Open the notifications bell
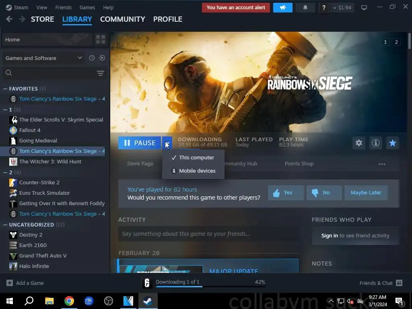 305,8
